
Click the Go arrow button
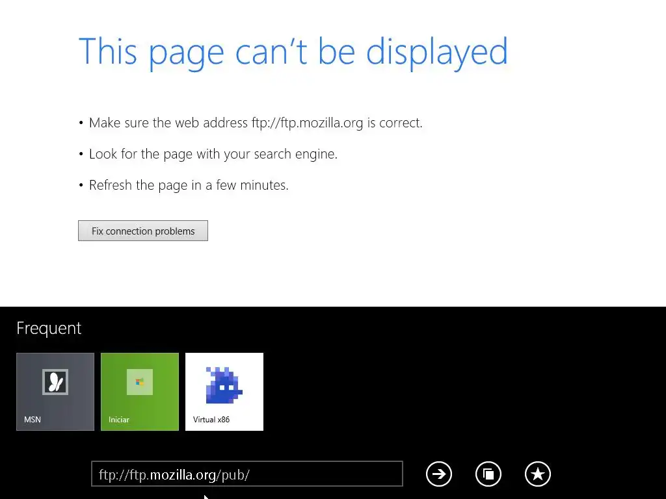click(x=439, y=474)
